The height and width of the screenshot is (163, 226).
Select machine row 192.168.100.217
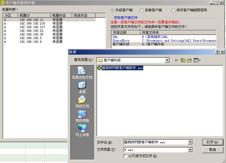pos(49,27)
